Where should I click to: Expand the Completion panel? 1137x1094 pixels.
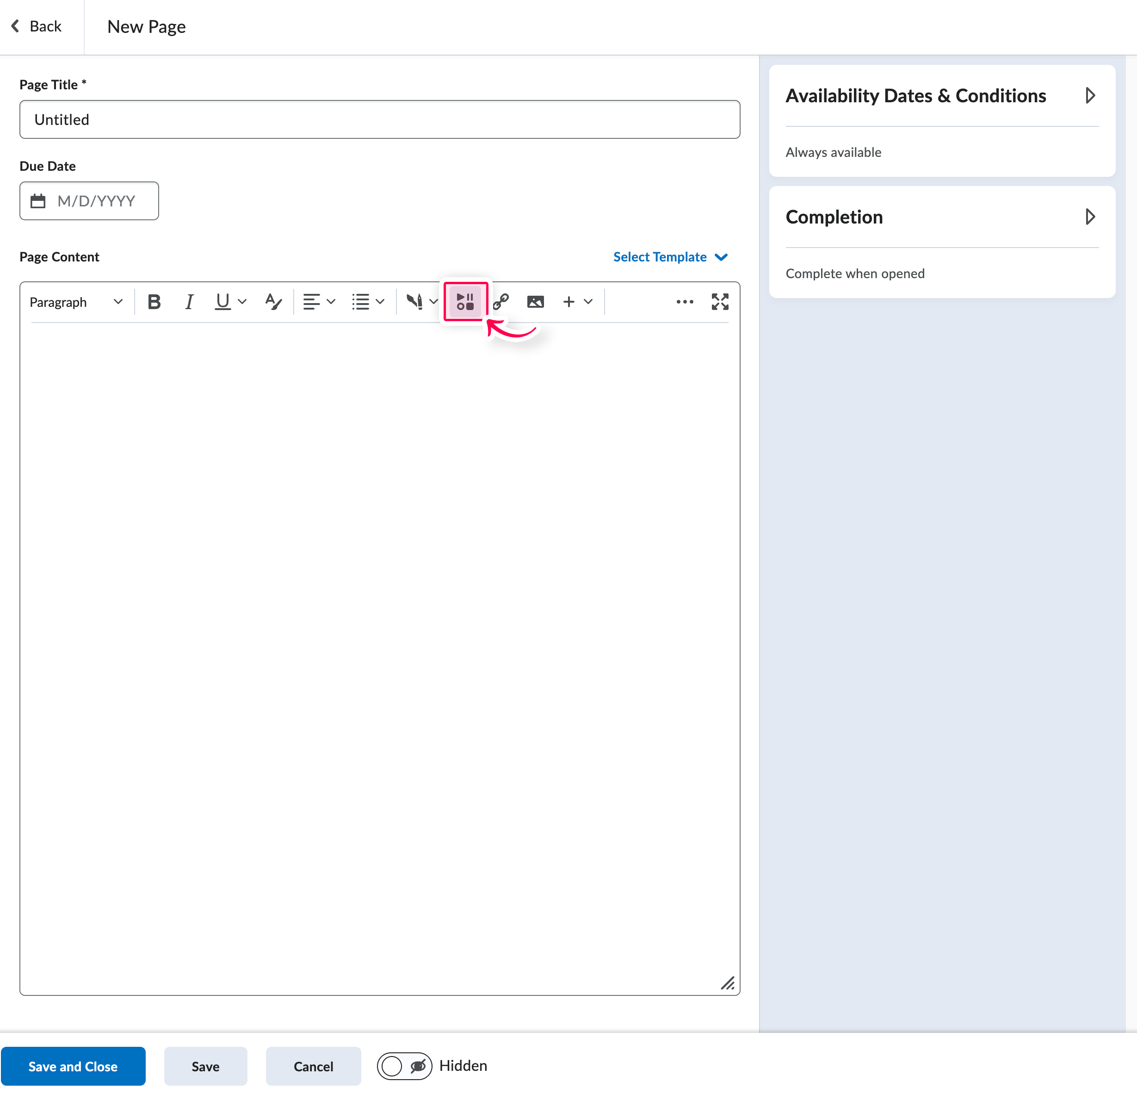[1089, 217]
